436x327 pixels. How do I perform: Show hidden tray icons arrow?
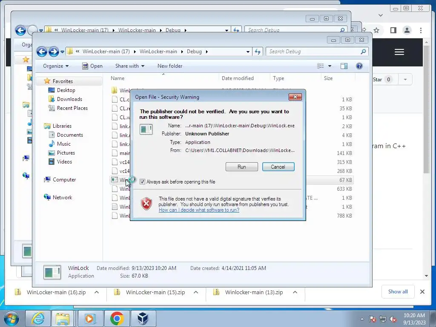coord(362,319)
